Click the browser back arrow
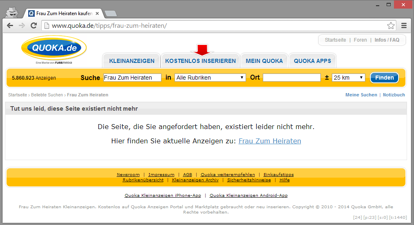 (x=10, y=26)
